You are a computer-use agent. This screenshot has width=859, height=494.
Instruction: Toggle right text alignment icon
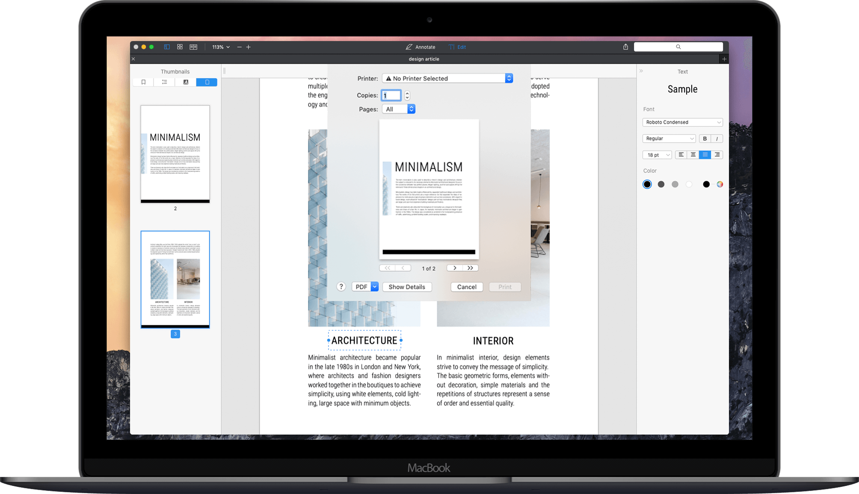[717, 154]
